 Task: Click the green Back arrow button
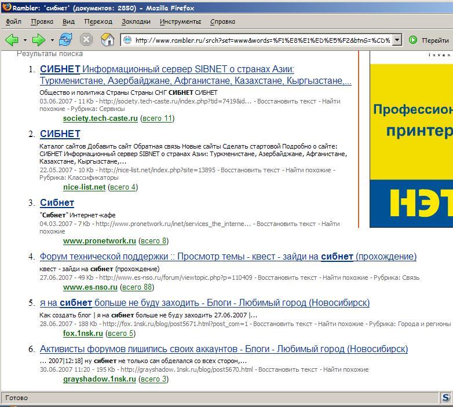pyautogui.click(x=12, y=40)
